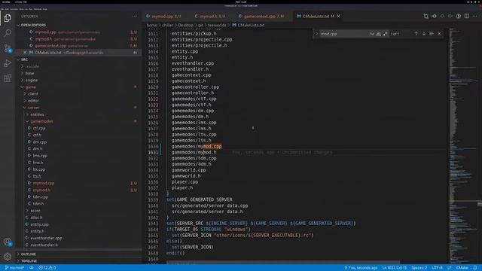Click the git branch indicator in the status bar
482x271 pixels.
coord(14,268)
